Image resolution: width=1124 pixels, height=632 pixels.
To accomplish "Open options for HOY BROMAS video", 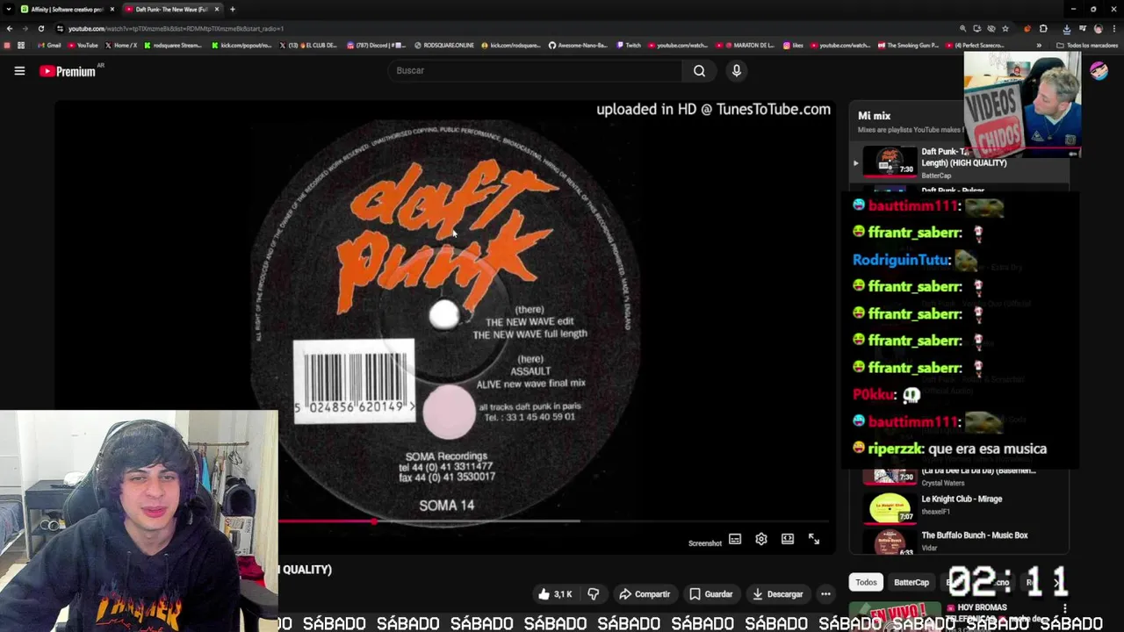I will (x=1065, y=608).
